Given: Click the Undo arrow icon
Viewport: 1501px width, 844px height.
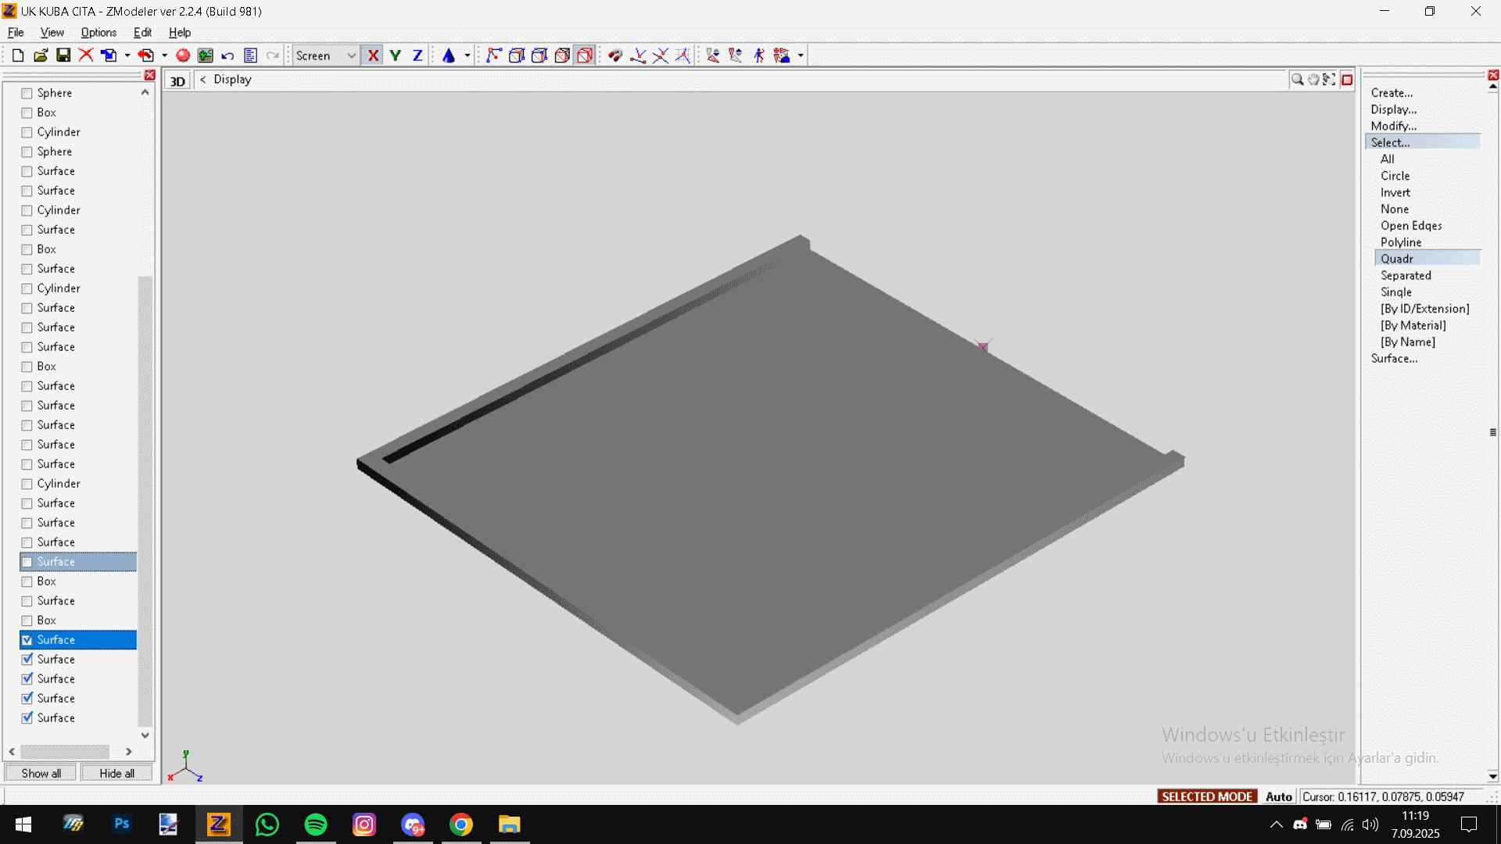Looking at the screenshot, I should coord(227,55).
